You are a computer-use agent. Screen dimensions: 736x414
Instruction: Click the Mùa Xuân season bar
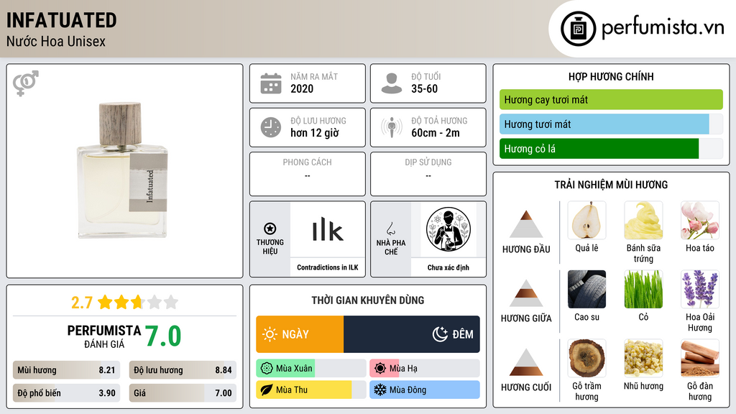(310, 369)
